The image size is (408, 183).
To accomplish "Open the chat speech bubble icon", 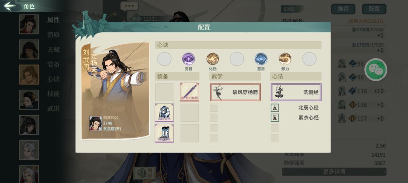I will tap(129, 6).
